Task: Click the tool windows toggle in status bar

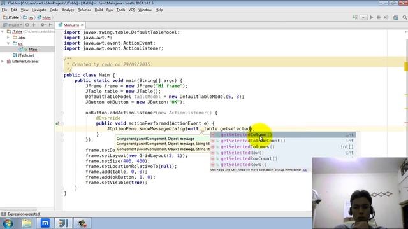Action: click(x=3, y=214)
